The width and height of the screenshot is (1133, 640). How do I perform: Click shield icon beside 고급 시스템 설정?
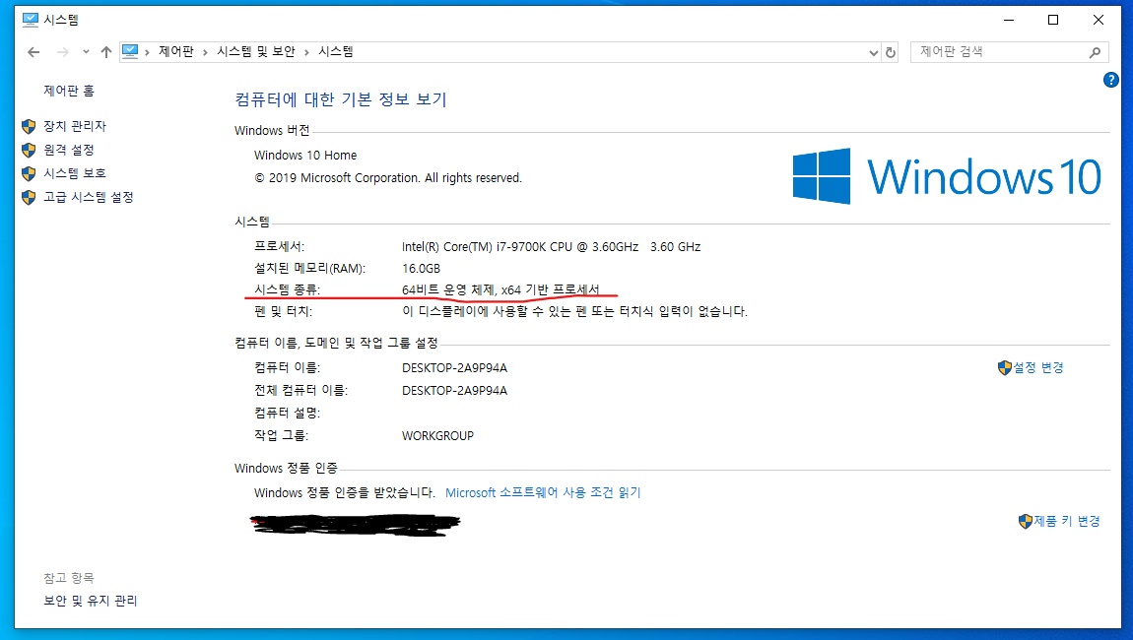[x=29, y=198]
